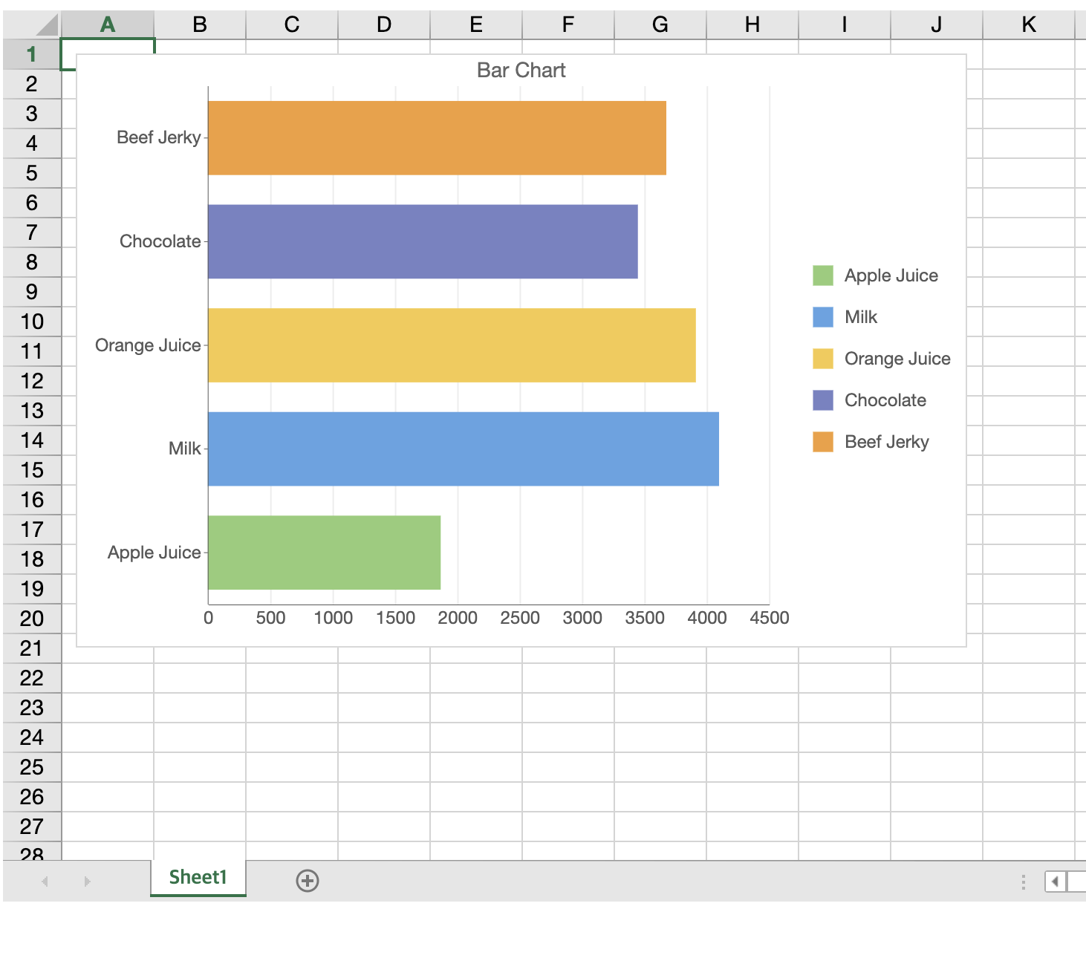Select the green Apple Juice bar

coord(325,553)
